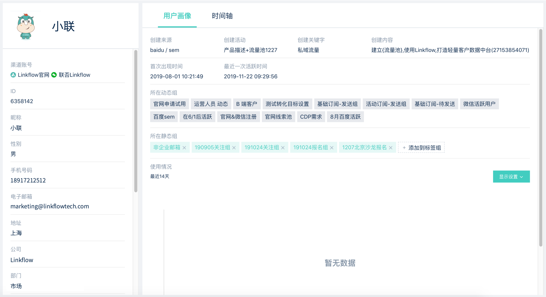
Task: Click the CDP需求 group tag
Action: tap(311, 117)
